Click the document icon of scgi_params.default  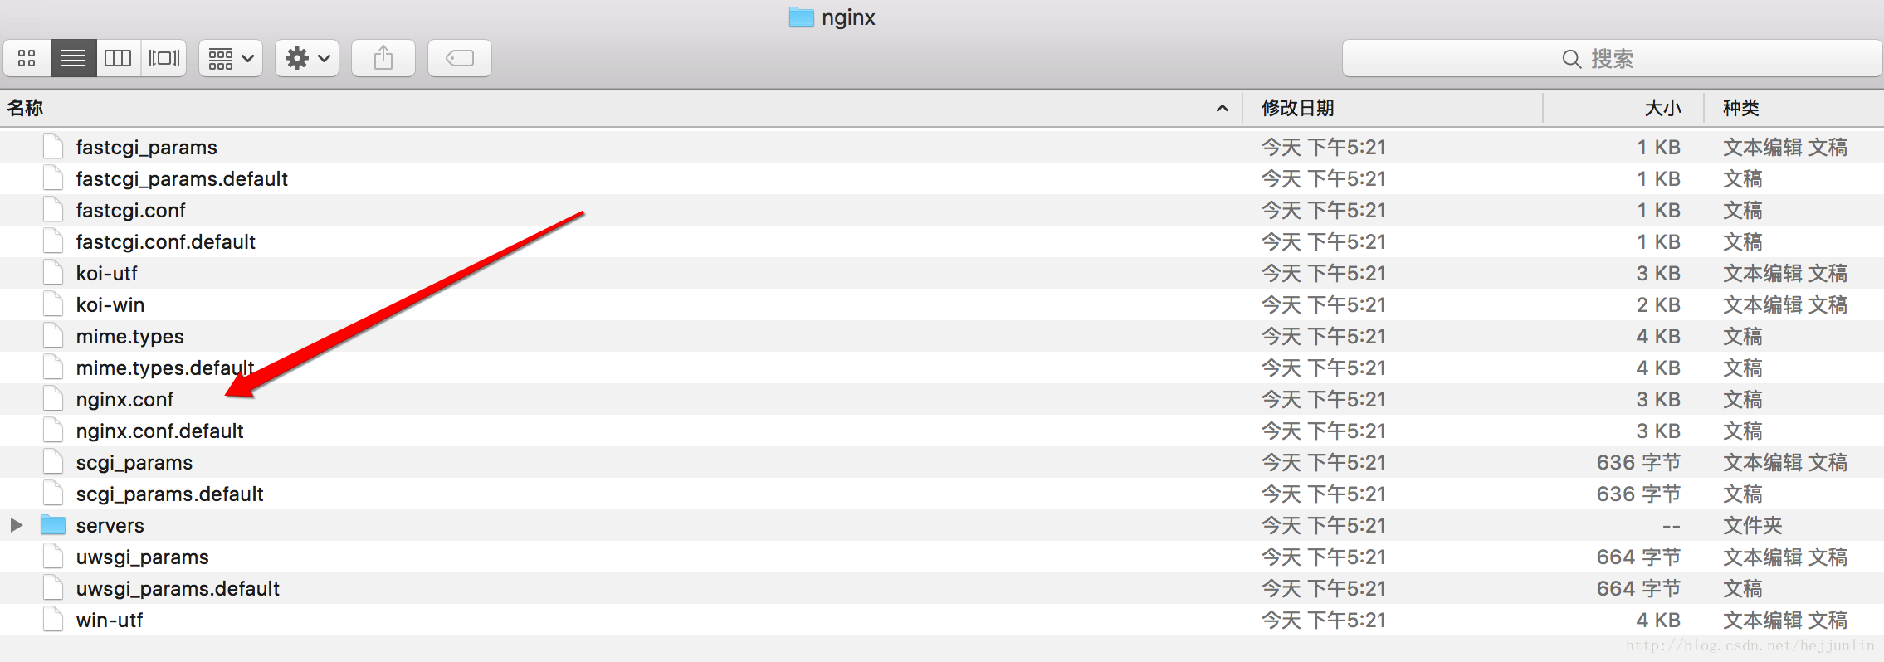pyautogui.click(x=53, y=494)
